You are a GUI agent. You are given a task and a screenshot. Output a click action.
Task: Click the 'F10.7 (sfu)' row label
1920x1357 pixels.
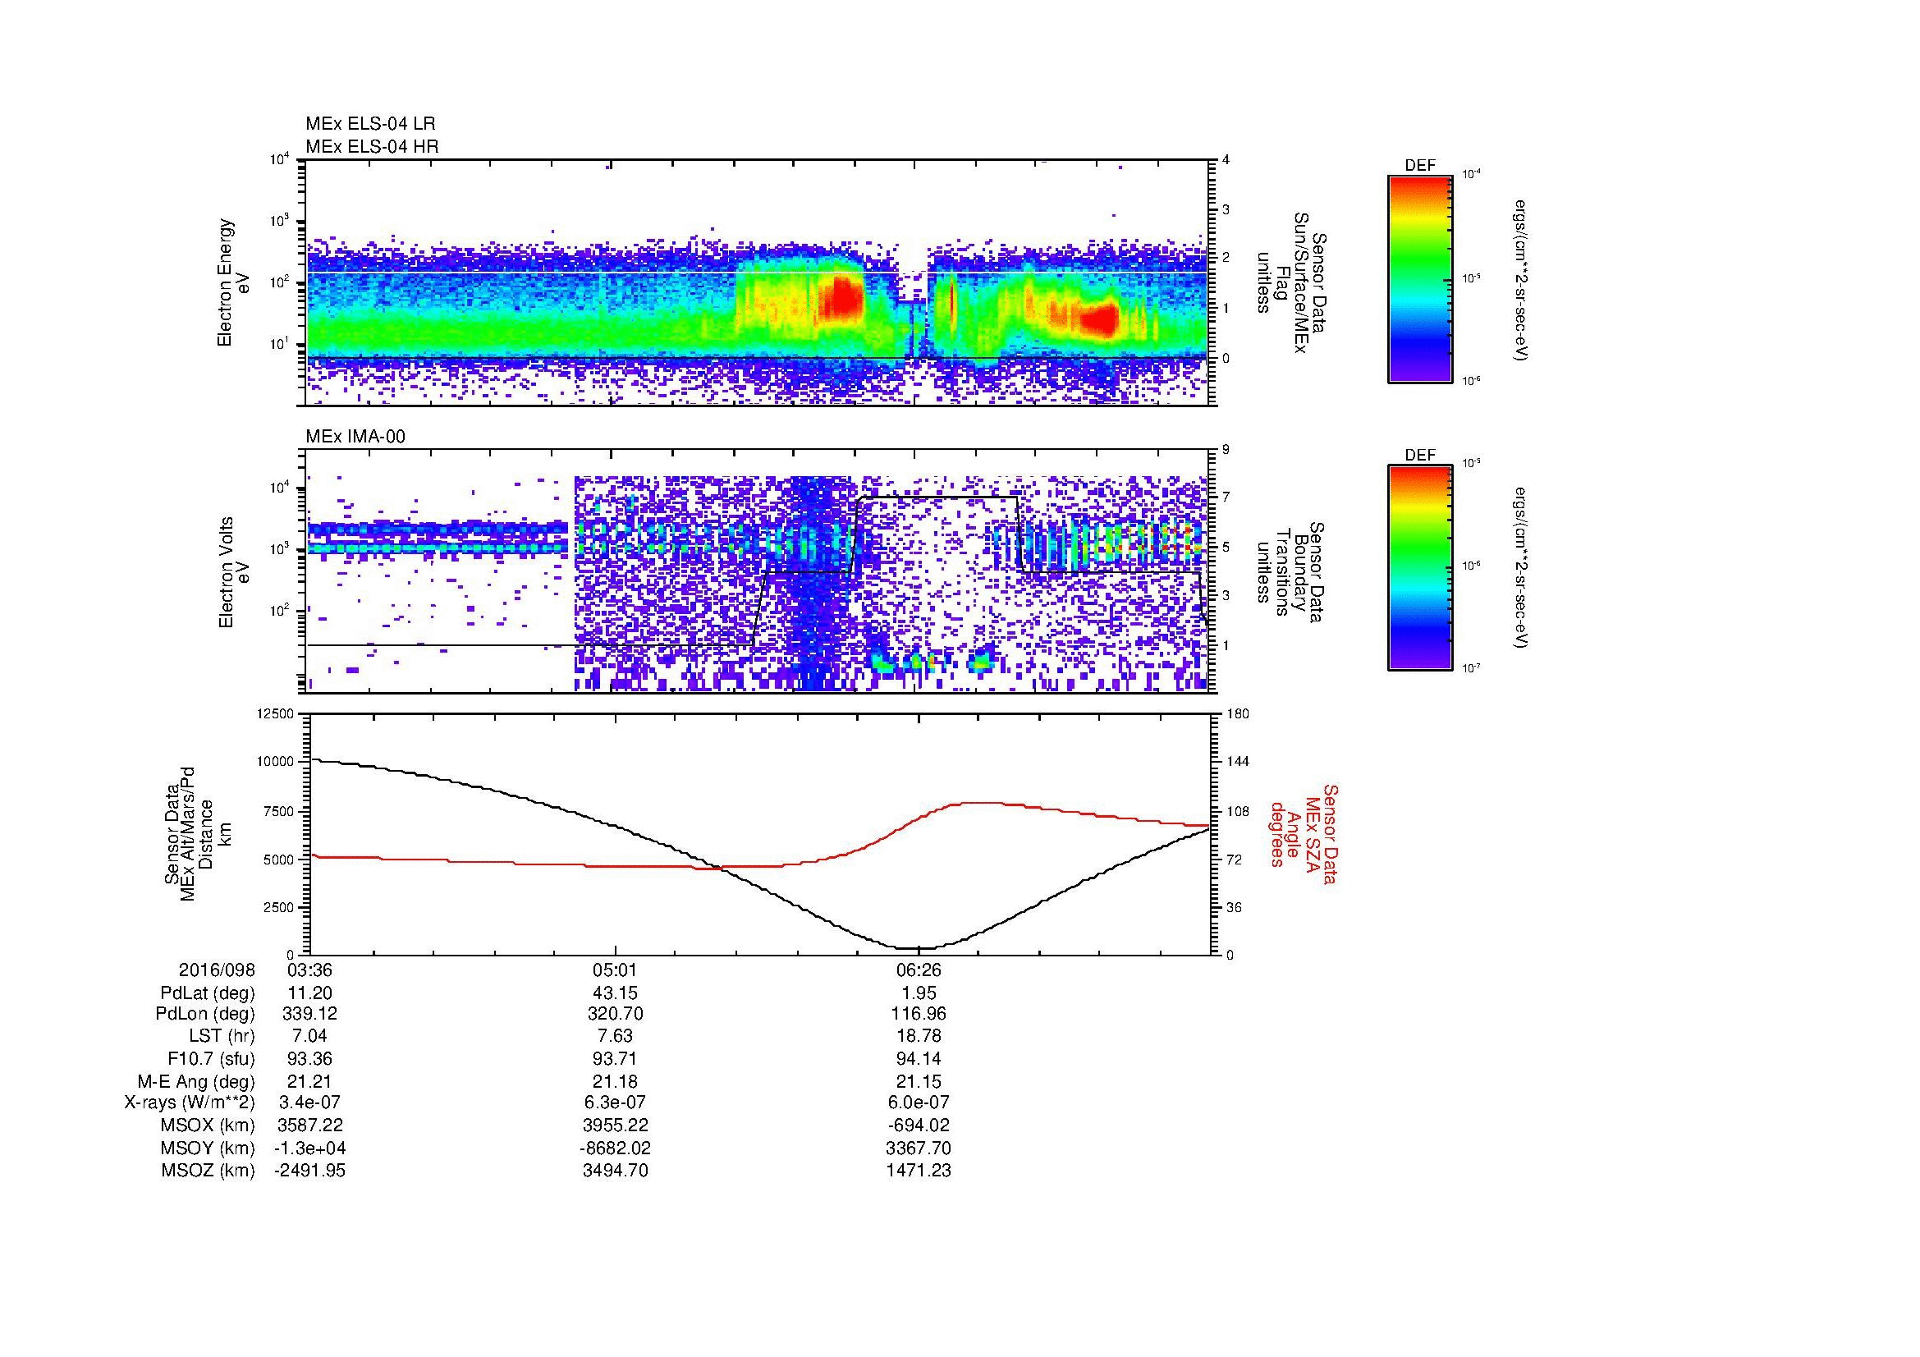[x=211, y=1059]
